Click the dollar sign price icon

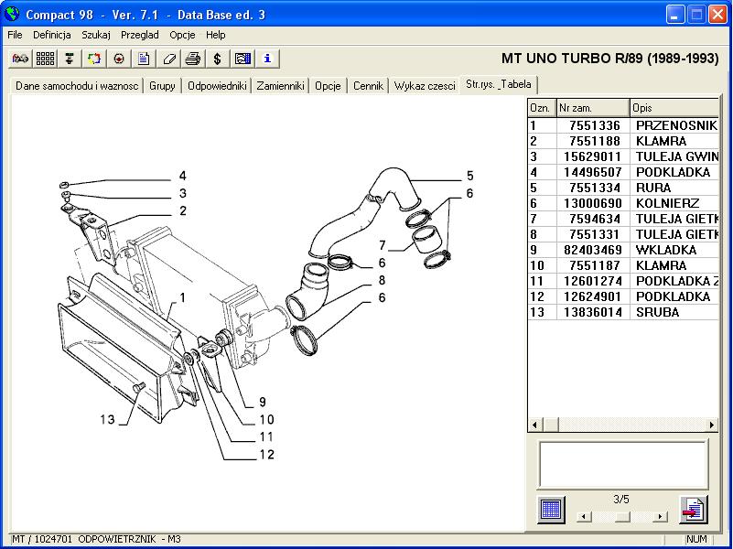pos(218,59)
